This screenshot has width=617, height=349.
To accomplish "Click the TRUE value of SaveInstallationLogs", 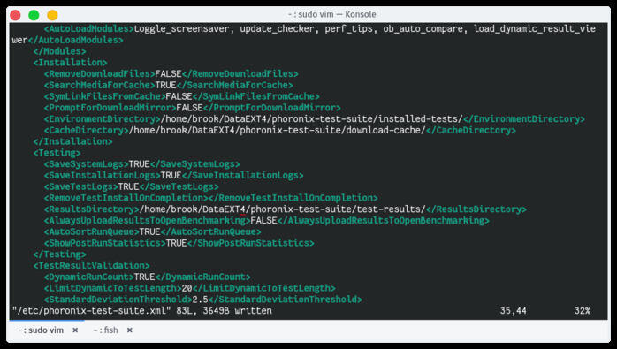I will pyautogui.click(x=171, y=176).
